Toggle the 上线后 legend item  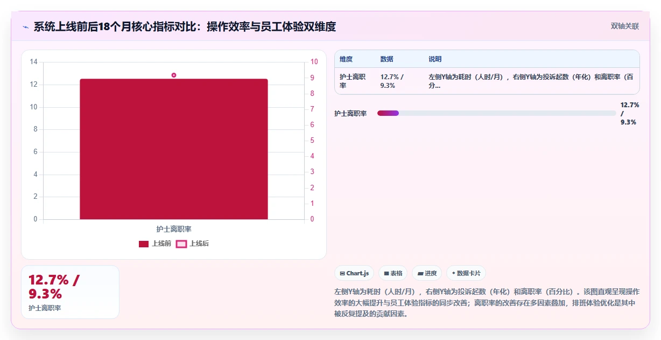coord(193,244)
